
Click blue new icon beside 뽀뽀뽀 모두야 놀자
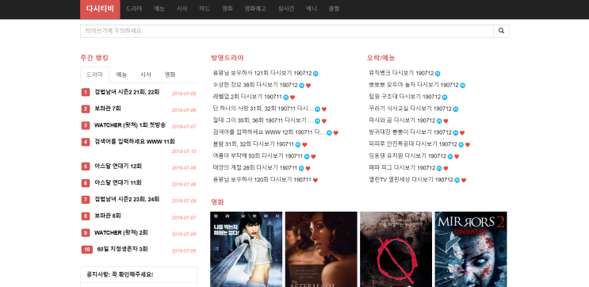tap(463, 86)
